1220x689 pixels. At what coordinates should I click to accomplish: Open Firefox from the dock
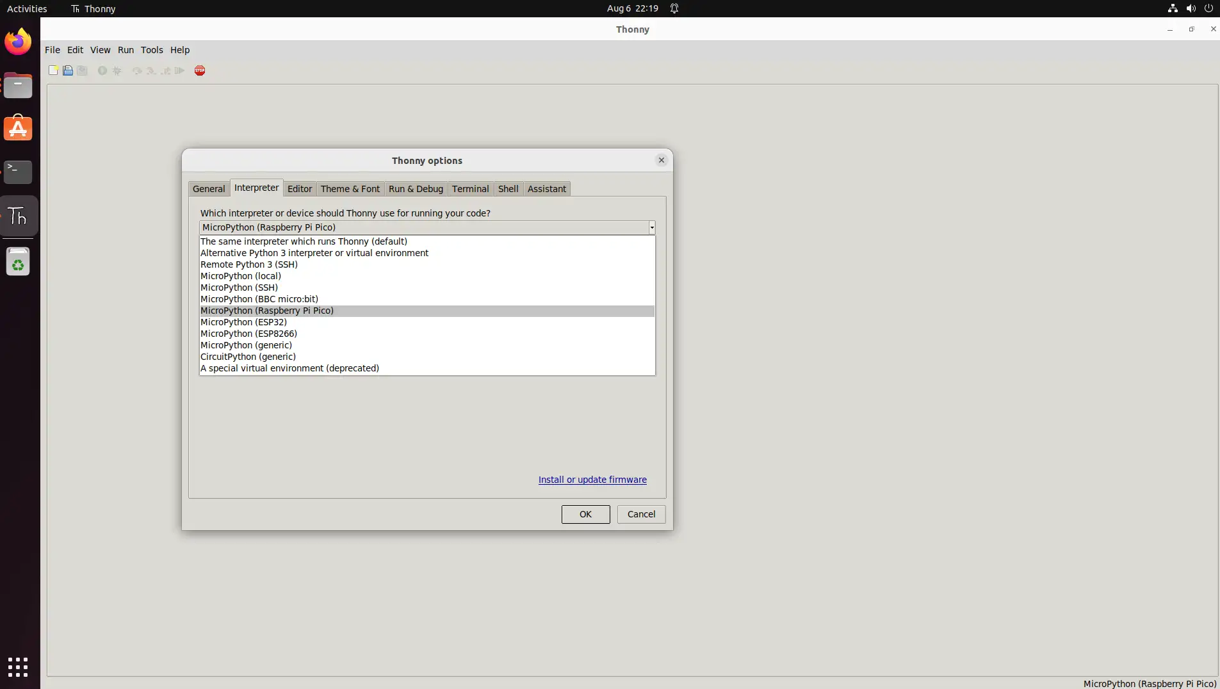[x=18, y=42]
